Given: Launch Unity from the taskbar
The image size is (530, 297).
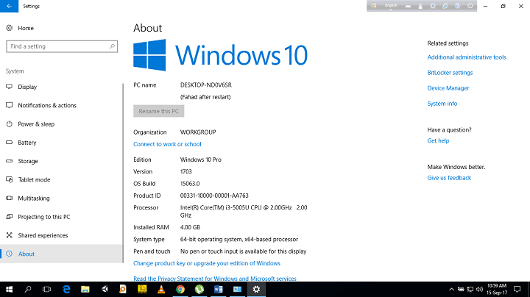Looking at the screenshot, I should click(x=105, y=289).
